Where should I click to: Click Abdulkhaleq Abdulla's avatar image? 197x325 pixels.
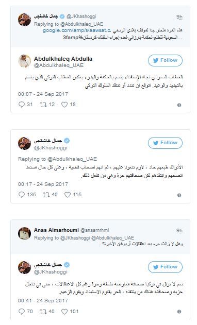[24, 61]
